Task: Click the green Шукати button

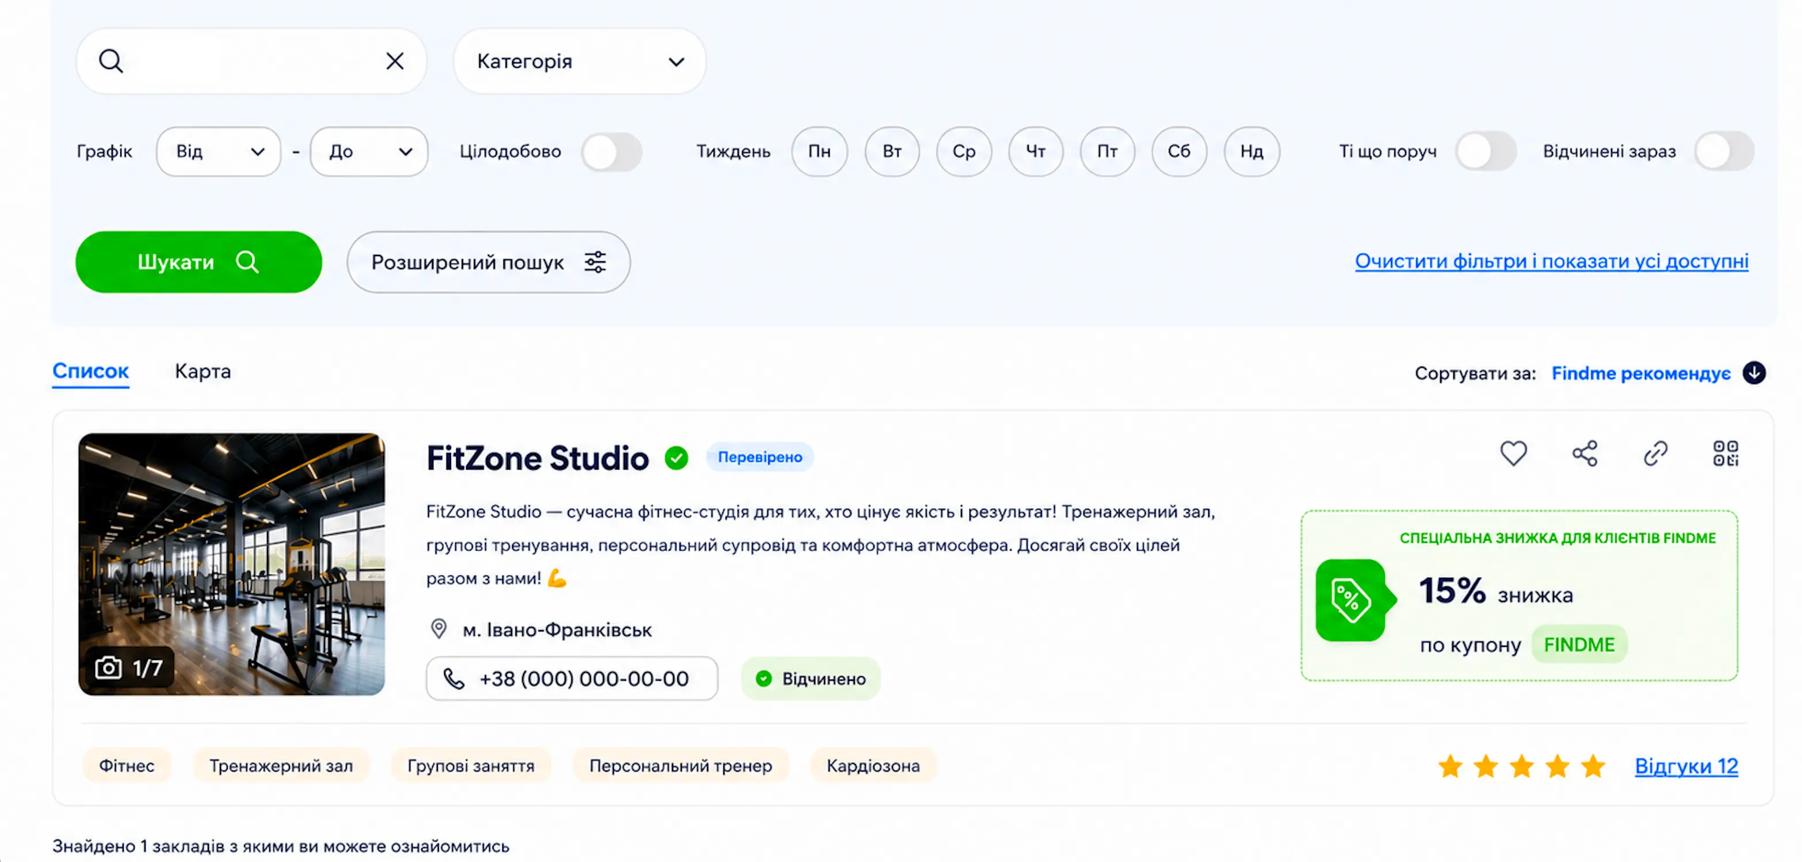Action: [x=198, y=262]
